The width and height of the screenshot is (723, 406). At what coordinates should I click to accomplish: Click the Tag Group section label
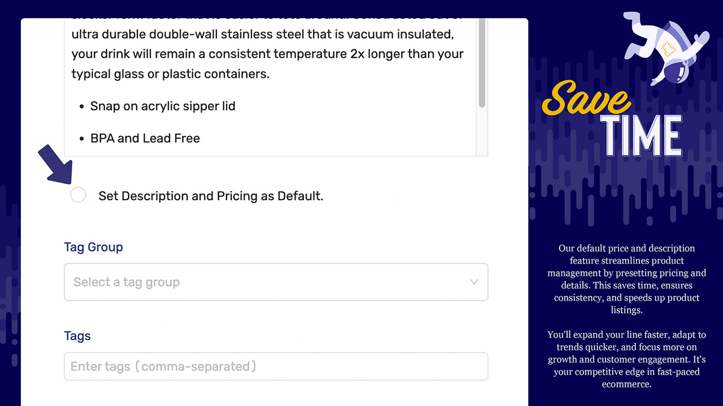tap(94, 247)
